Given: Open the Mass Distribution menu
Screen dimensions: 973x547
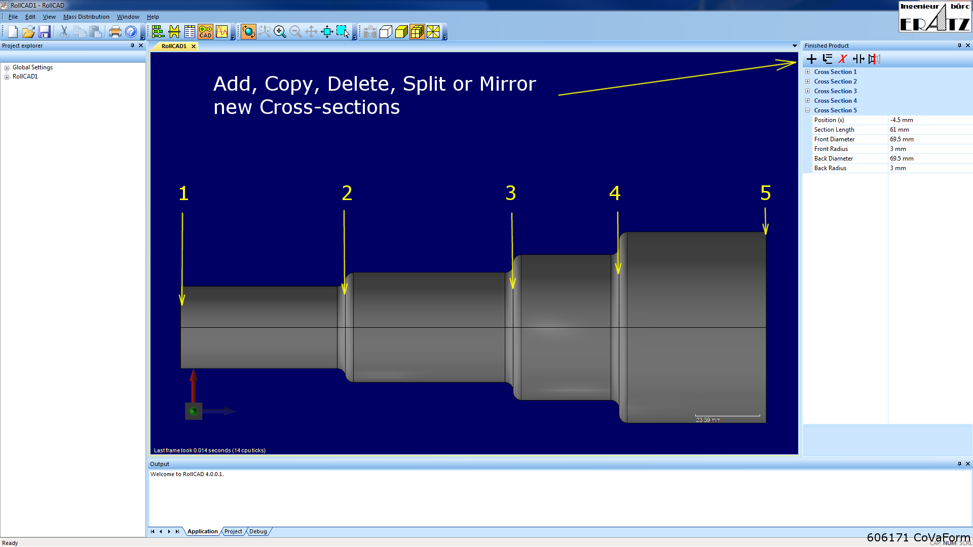Looking at the screenshot, I should pos(86,17).
